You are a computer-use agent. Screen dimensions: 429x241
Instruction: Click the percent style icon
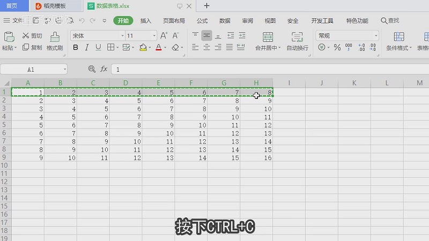pos(337,48)
